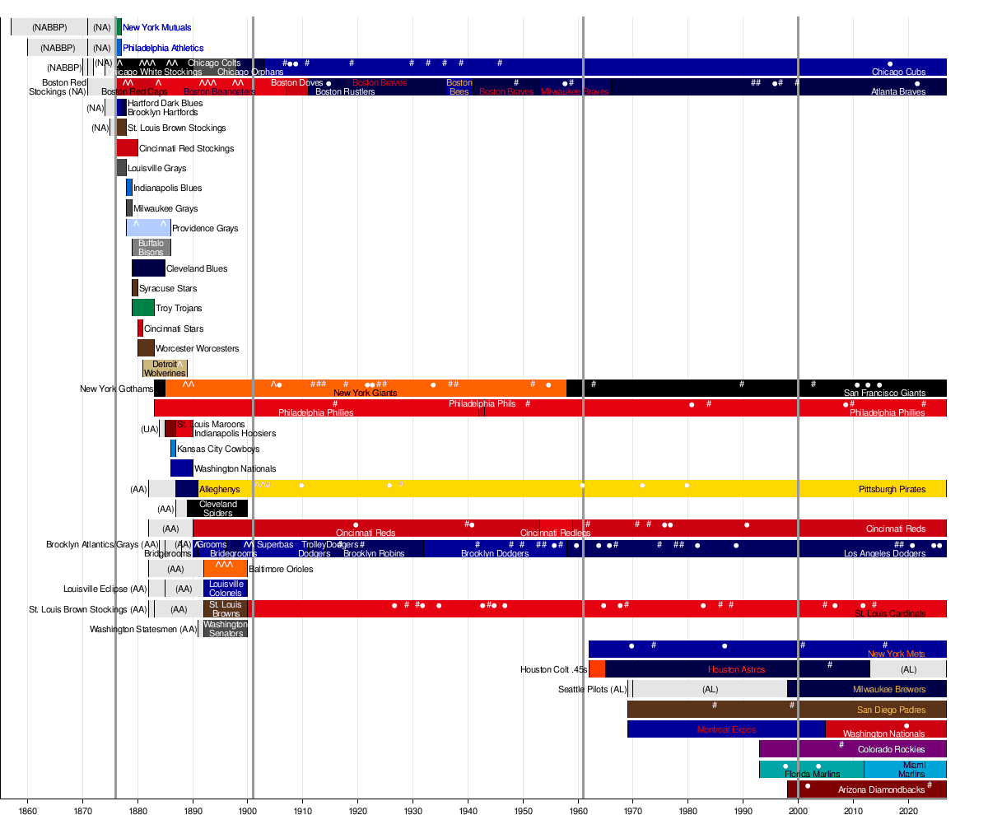This screenshot has height=815, width=988.
Task: Click the Providence Grays light blue bar
Action: (x=148, y=228)
